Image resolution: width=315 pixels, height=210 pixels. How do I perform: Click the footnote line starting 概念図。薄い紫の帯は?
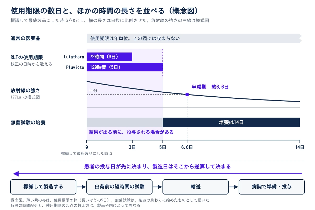coord(110,200)
